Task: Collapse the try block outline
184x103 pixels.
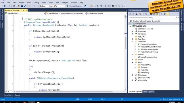Action: (13, 66)
